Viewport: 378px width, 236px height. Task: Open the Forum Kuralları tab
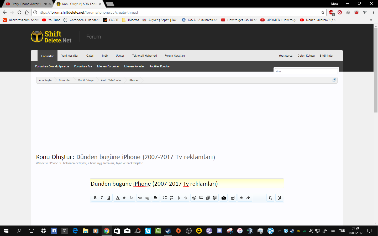coord(175,56)
